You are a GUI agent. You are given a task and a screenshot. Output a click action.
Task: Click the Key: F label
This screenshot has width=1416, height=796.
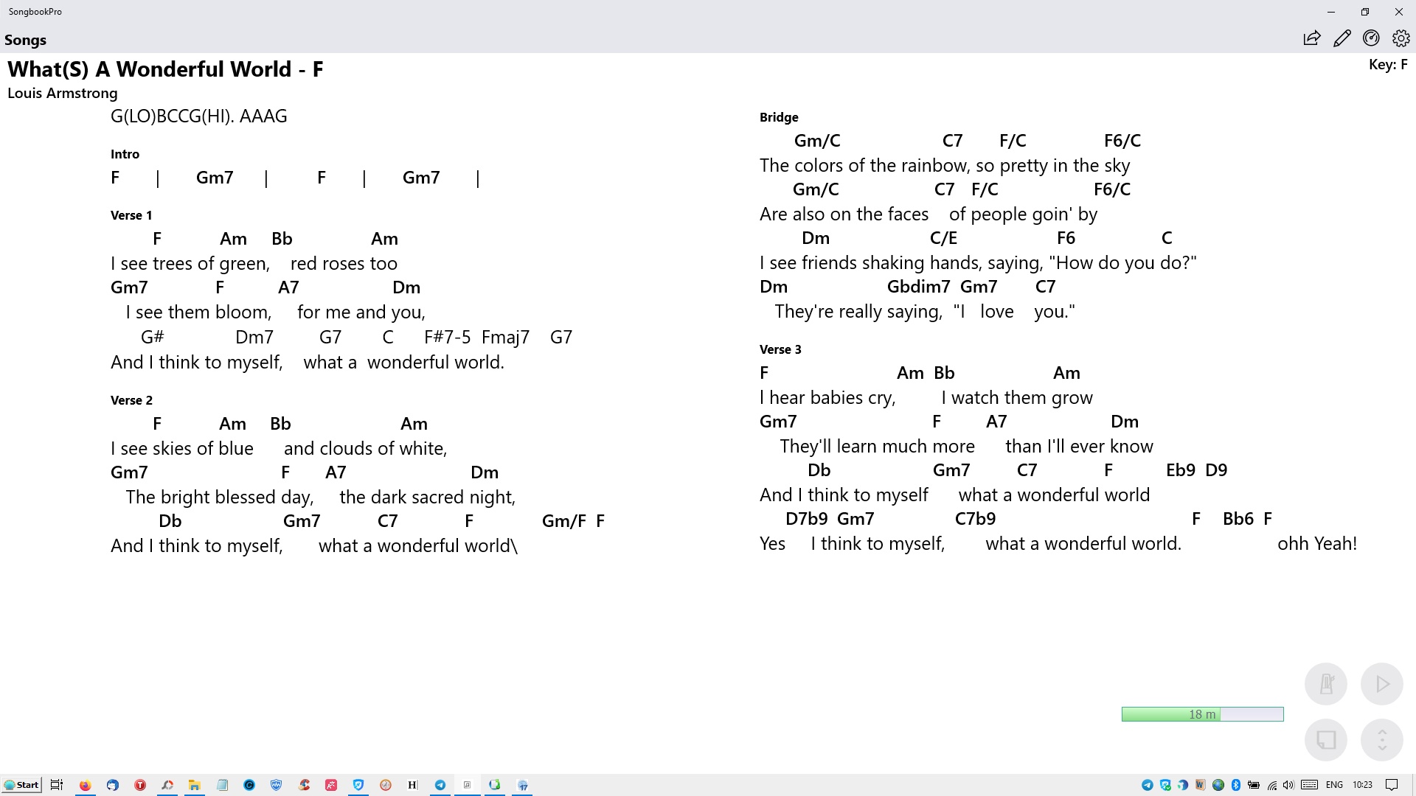1388,65
